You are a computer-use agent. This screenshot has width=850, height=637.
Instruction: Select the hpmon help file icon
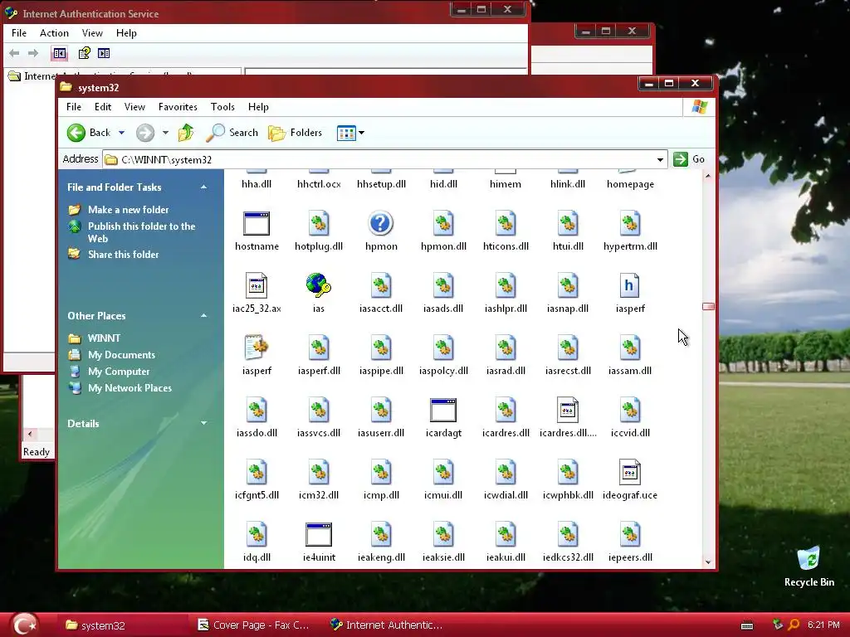click(x=380, y=223)
